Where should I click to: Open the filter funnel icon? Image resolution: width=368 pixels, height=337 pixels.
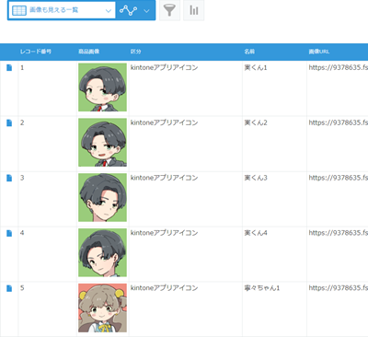[x=169, y=10]
